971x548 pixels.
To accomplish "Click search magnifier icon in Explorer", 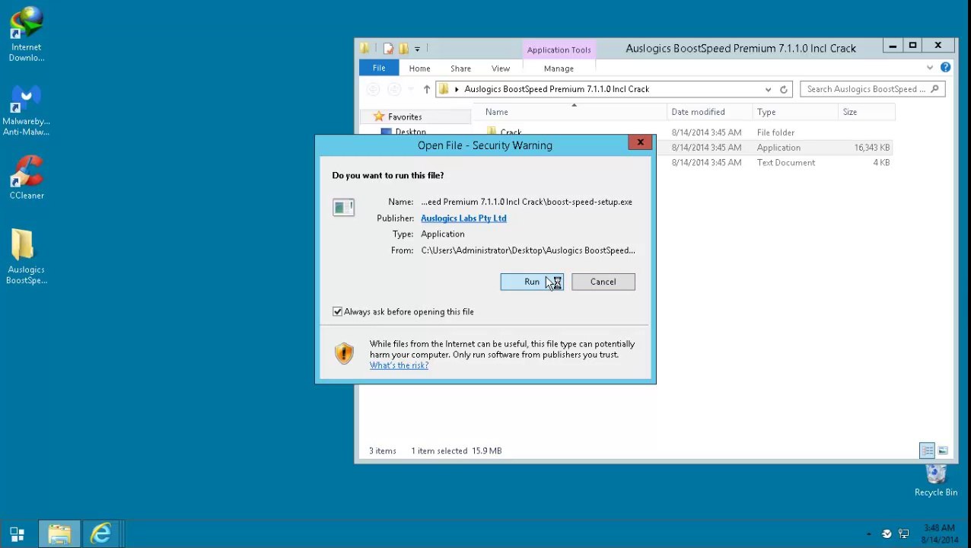I will [x=935, y=89].
